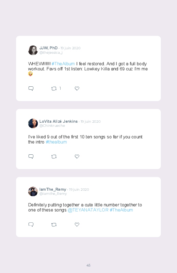Open #thealbum hashtag in LoVita's tweet
177x273 pixels.
pyautogui.click(x=56, y=142)
